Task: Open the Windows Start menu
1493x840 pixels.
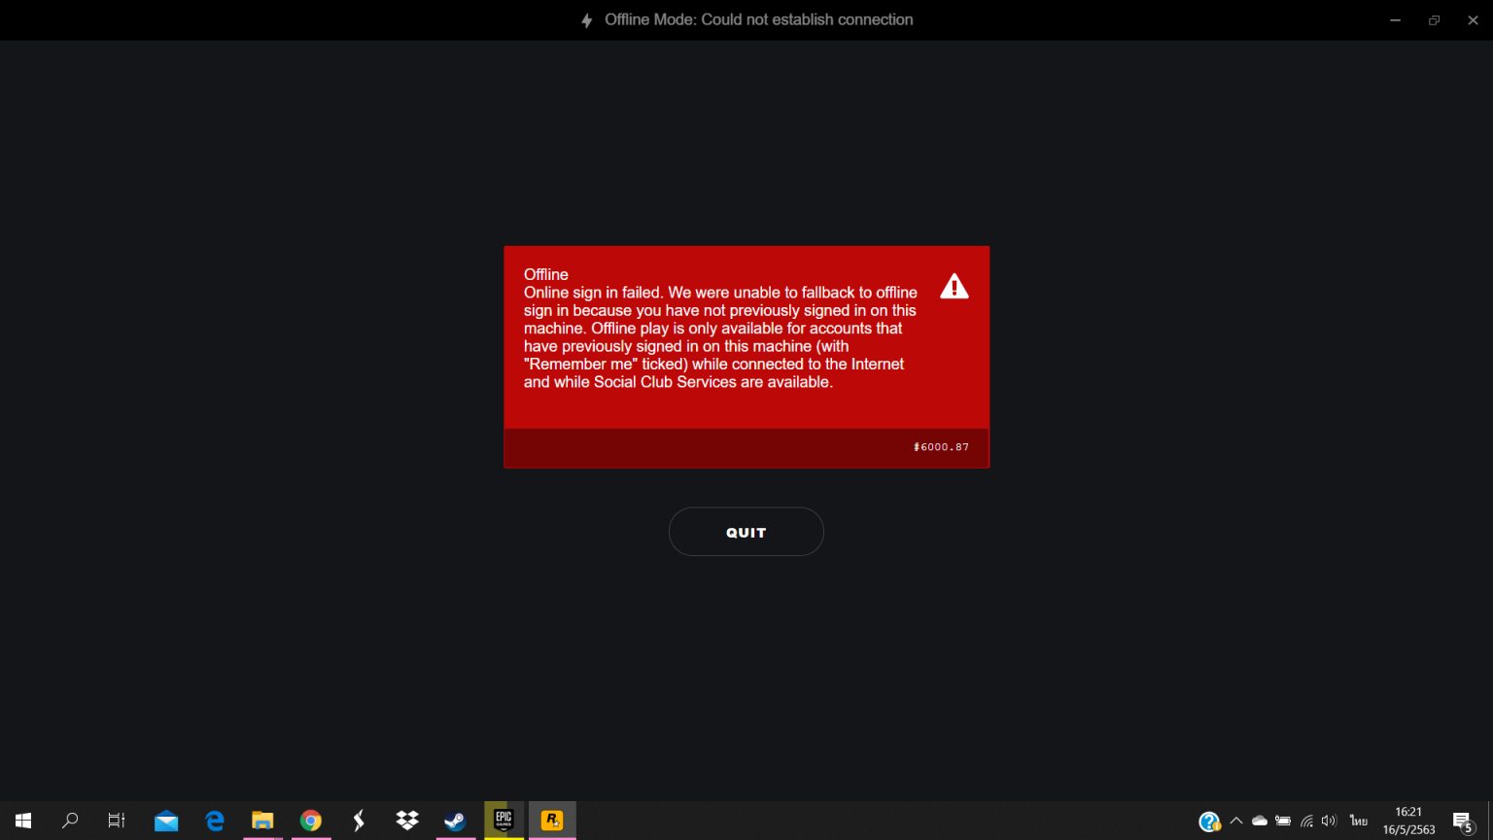Action: pyautogui.click(x=23, y=821)
